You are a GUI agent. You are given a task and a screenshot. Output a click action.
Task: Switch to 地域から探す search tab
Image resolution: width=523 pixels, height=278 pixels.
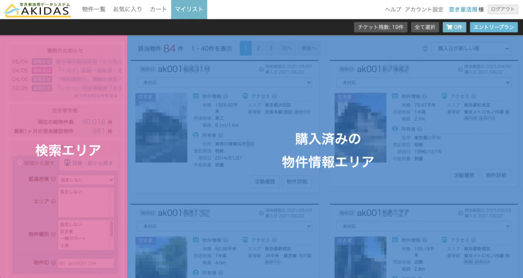35,163
